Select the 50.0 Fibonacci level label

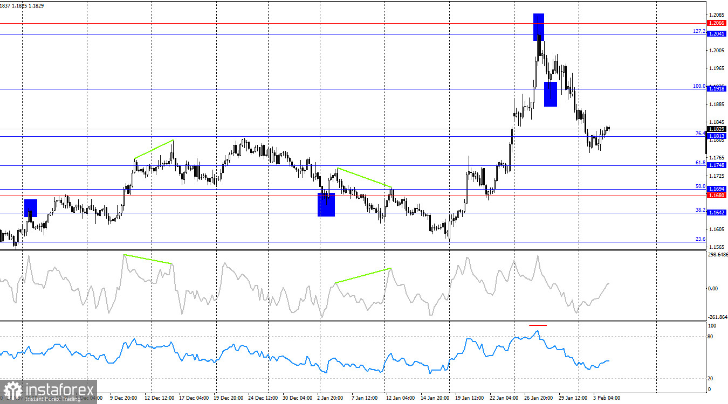[x=700, y=186]
